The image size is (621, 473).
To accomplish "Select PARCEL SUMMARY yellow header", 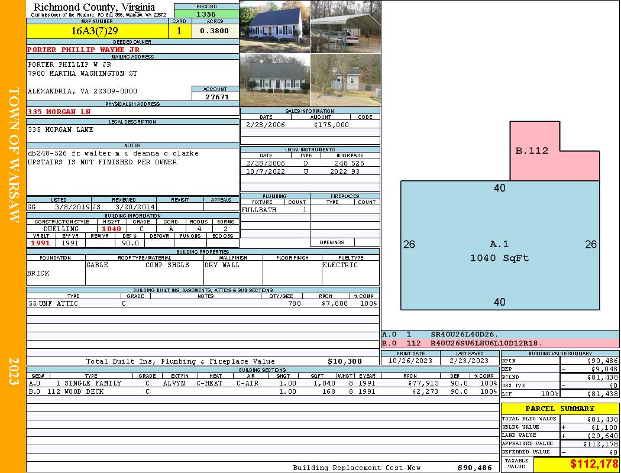I will (560, 409).
